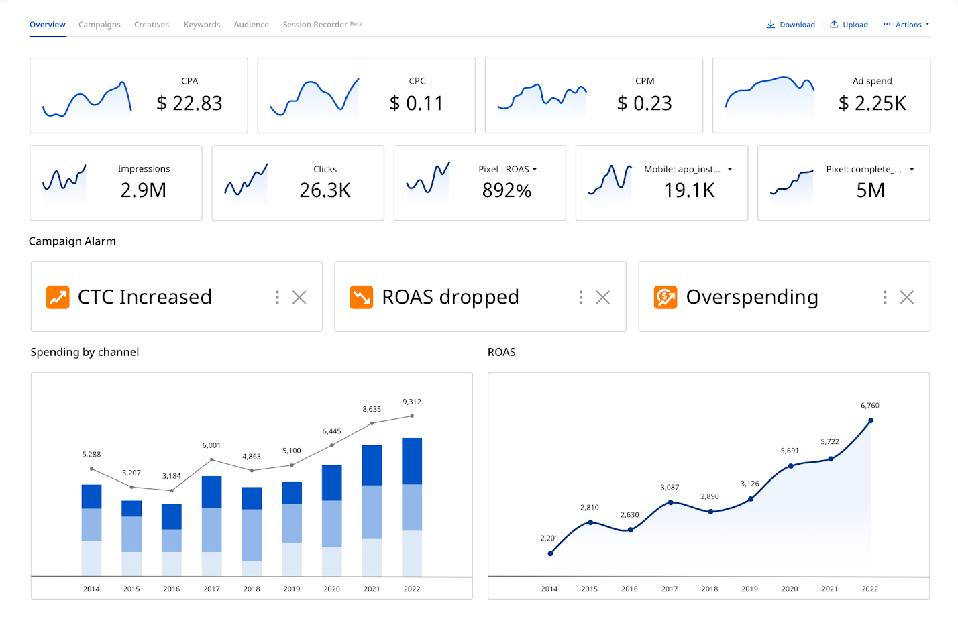Dismiss the Overspending alarm

point(907,297)
